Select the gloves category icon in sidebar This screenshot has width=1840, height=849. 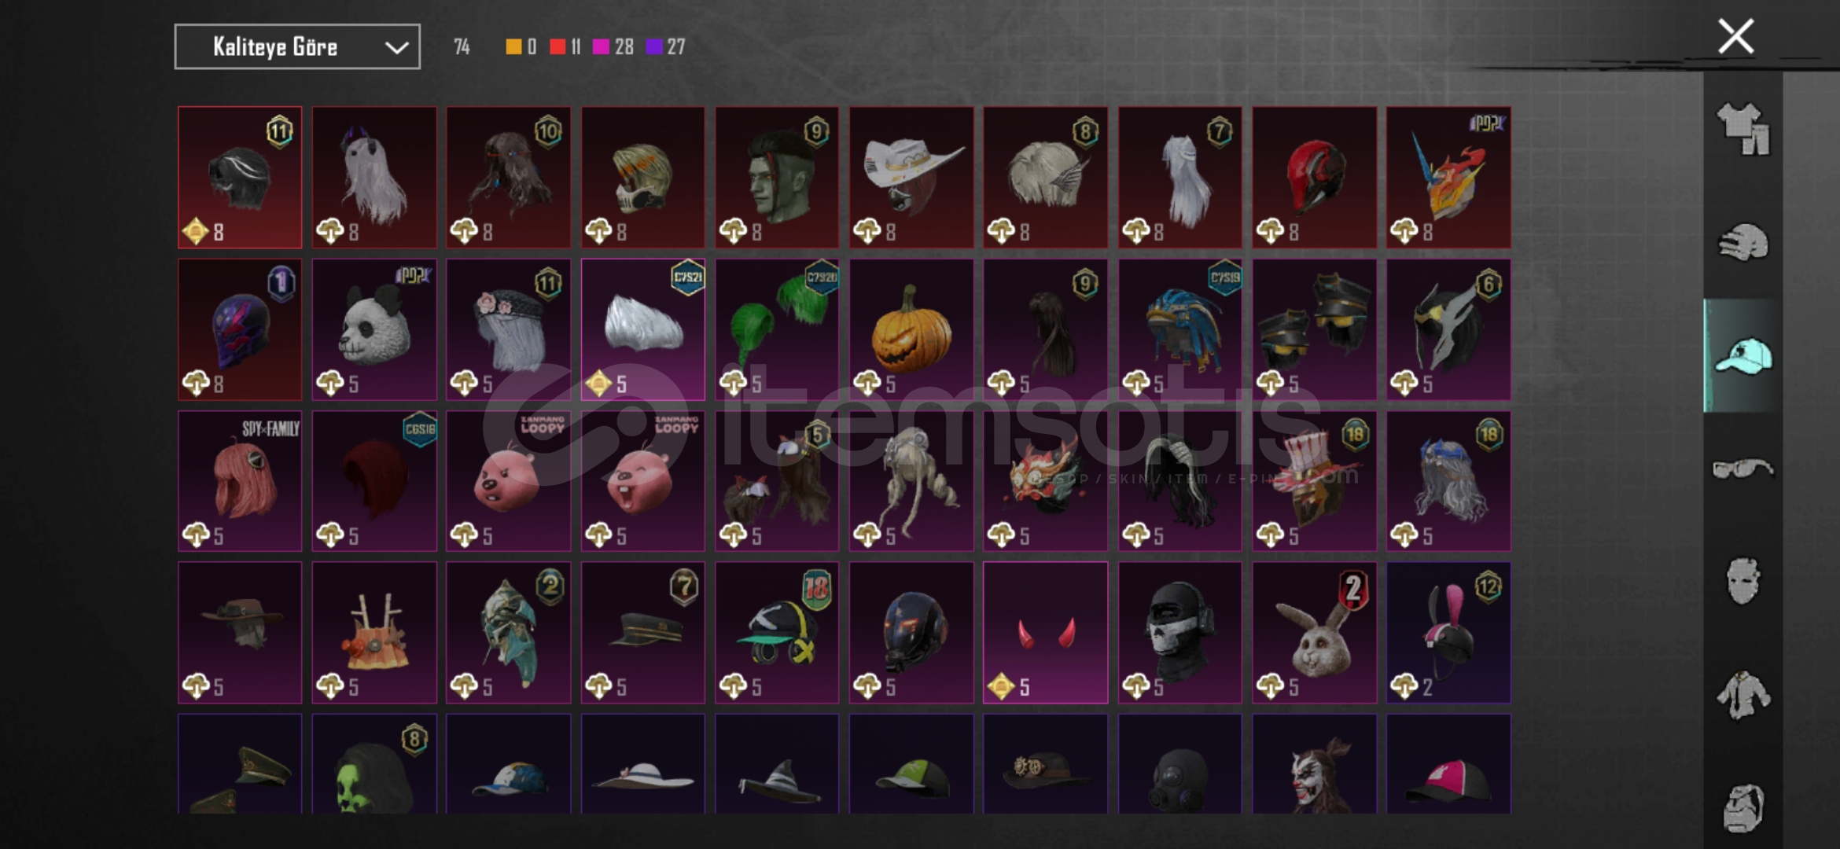pos(1742,242)
